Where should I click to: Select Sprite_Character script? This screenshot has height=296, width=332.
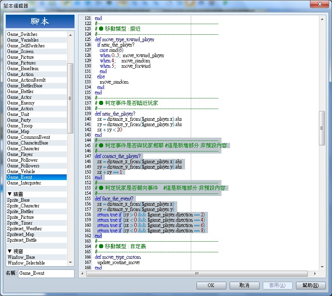tap(36, 206)
